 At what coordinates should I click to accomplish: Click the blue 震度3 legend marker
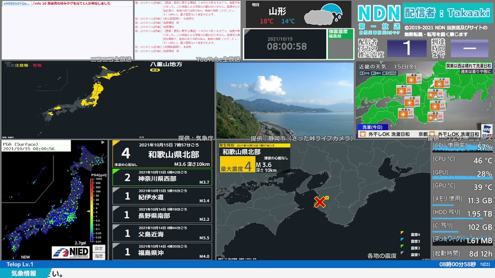[403, 240]
